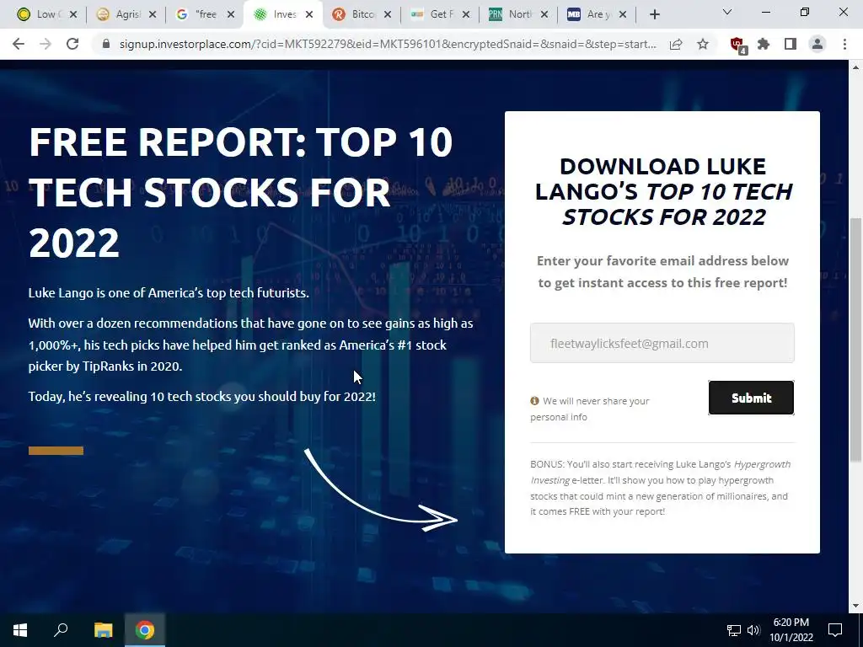Open Windows taskbar search
The image size is (863, 647).
click(x=61, y=630)
